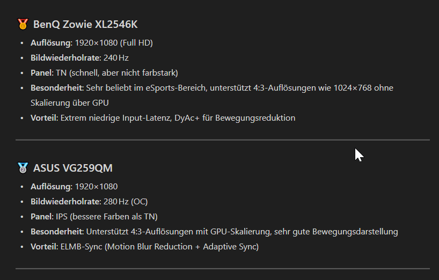
Task: Click the 240 Hz refresh rate value
Action: click(x=116, y=58)
